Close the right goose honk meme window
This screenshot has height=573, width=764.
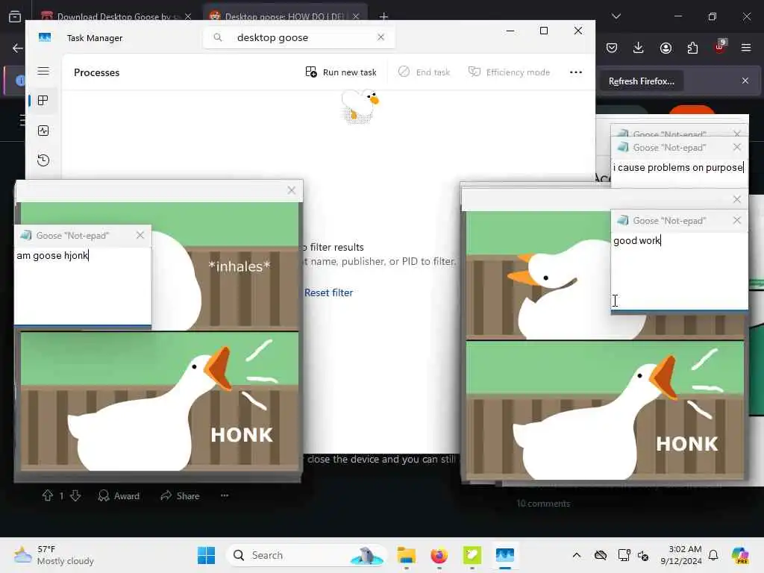tap(737, 198)
